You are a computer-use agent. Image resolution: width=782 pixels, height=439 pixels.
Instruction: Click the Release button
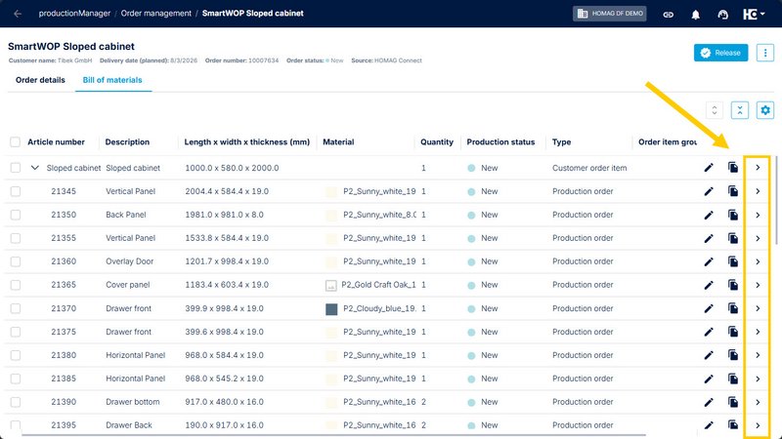720,53
